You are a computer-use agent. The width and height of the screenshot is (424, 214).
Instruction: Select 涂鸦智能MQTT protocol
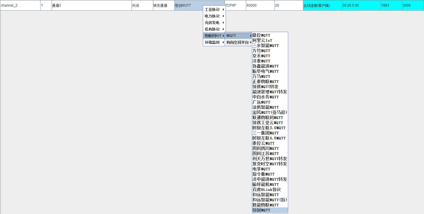[x=270, y=107]
